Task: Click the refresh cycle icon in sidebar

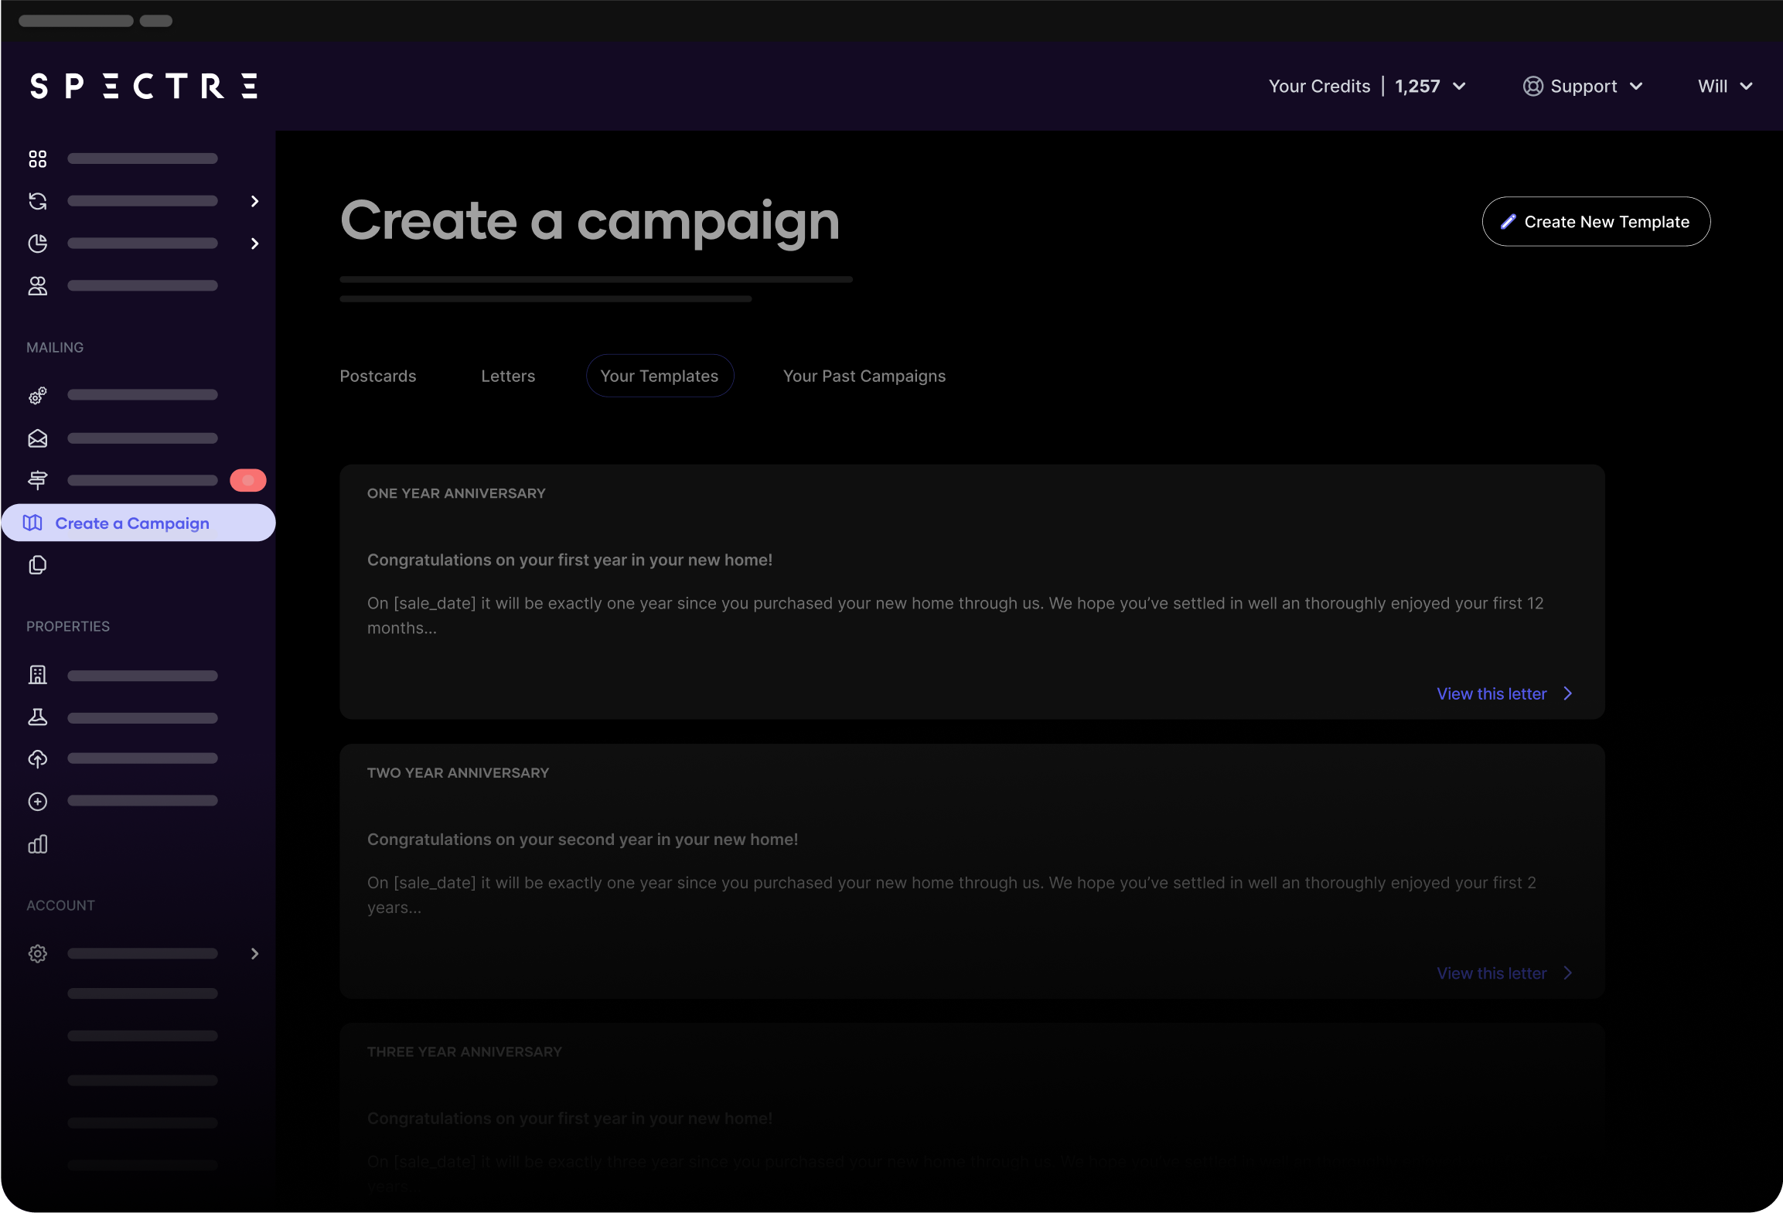Action: coord(37,201)
